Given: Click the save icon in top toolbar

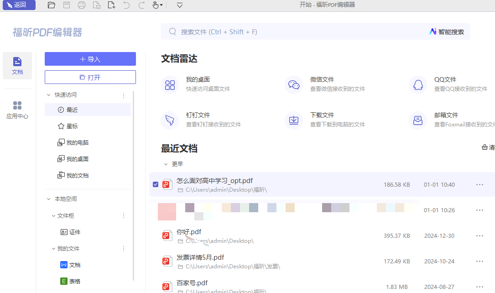Looking at the screenshot, I should coord(67,5).
